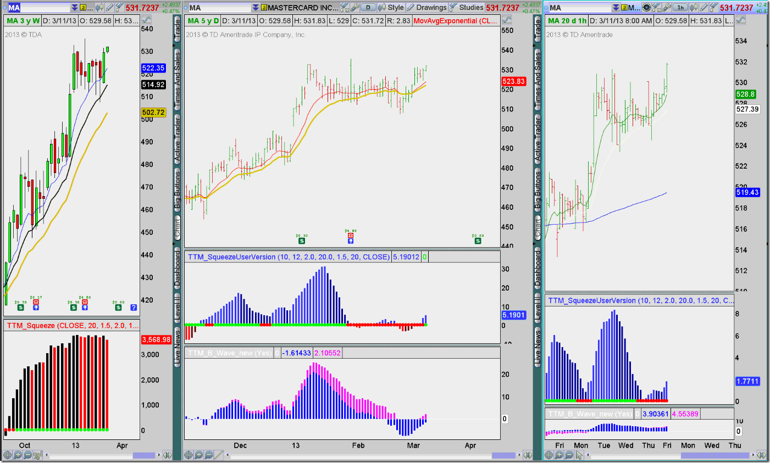Click TTM_SqueezeUserVersion study label, middle chart
Screen dimensions: 770x463
click(289, 256)
